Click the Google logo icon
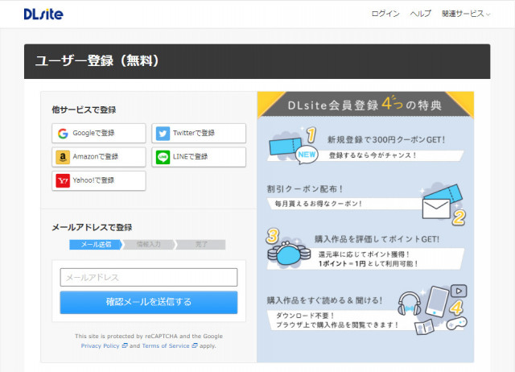This screenshot has width=515, height=372. (x=63, y=134)
